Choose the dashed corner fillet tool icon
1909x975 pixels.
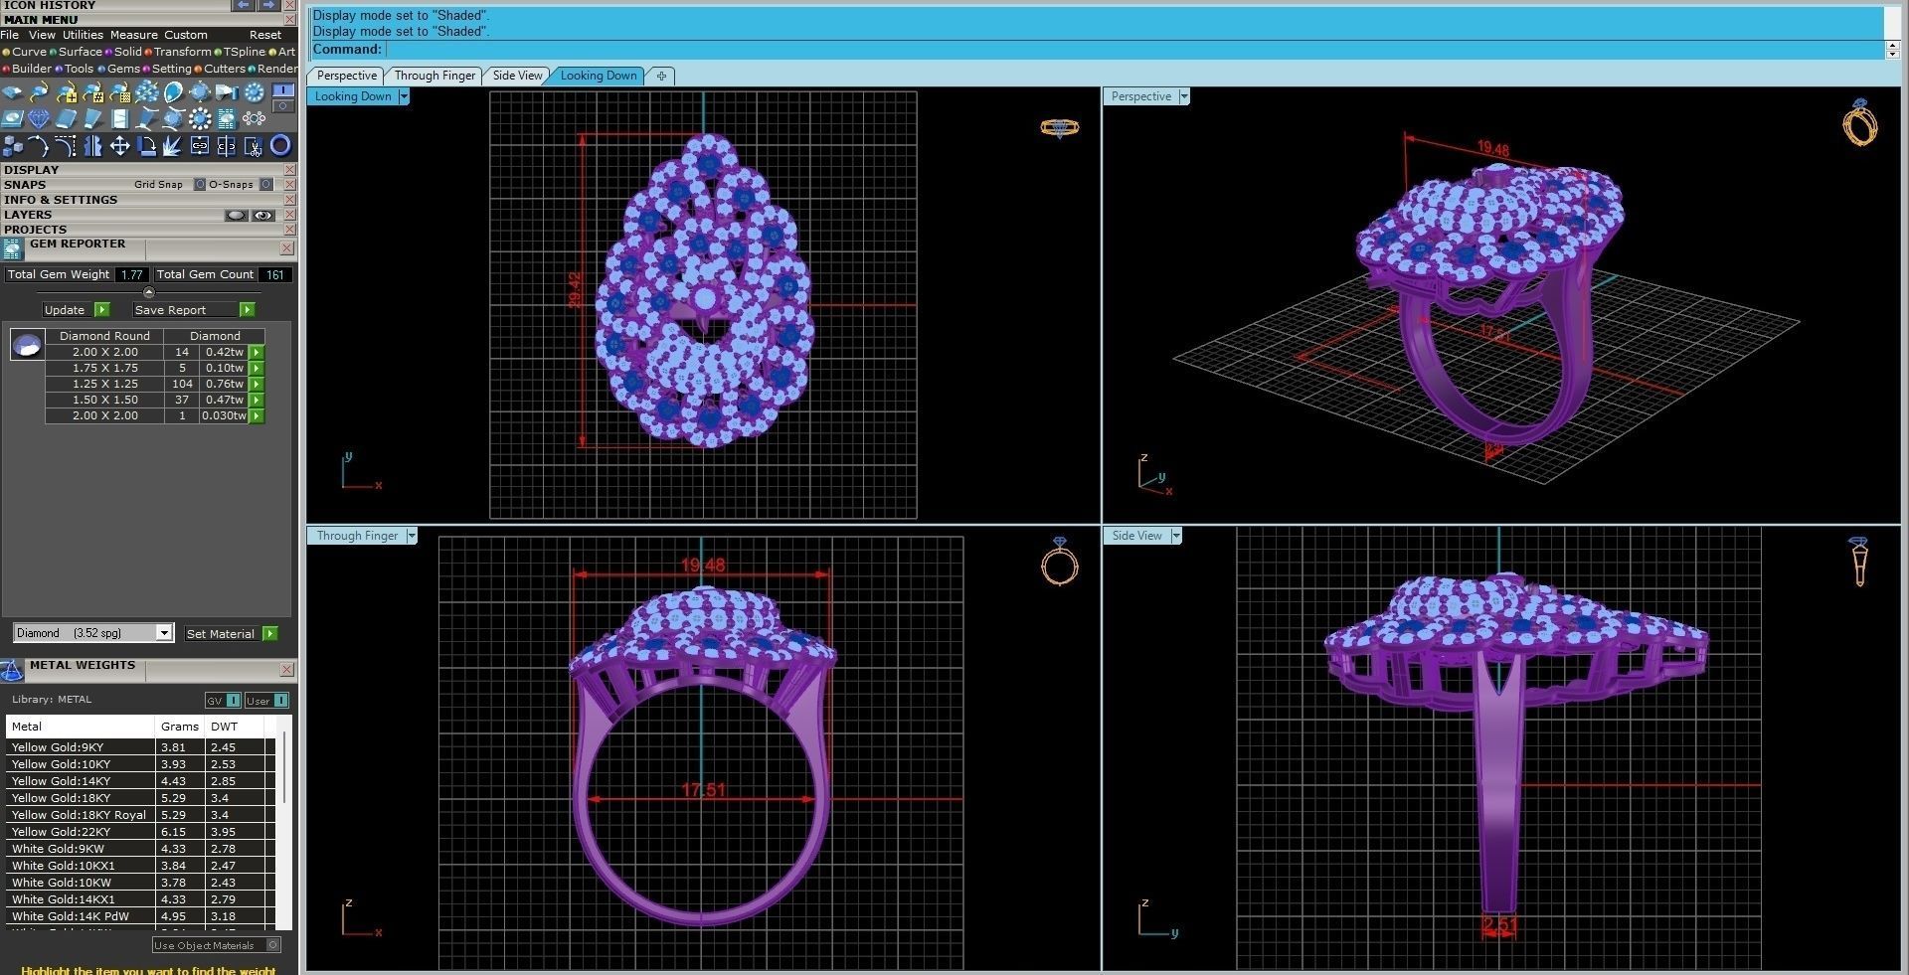66,146
